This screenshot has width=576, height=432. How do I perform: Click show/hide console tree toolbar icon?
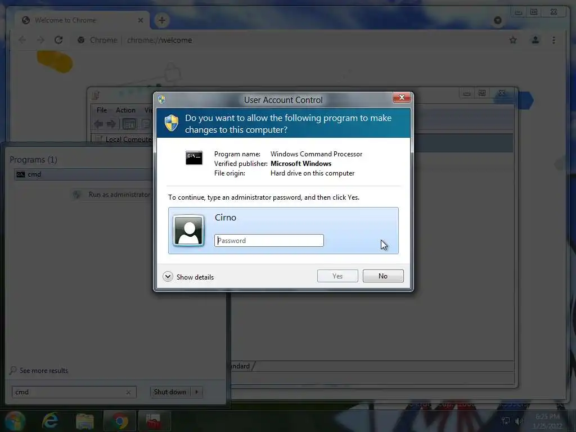(129, 124)
